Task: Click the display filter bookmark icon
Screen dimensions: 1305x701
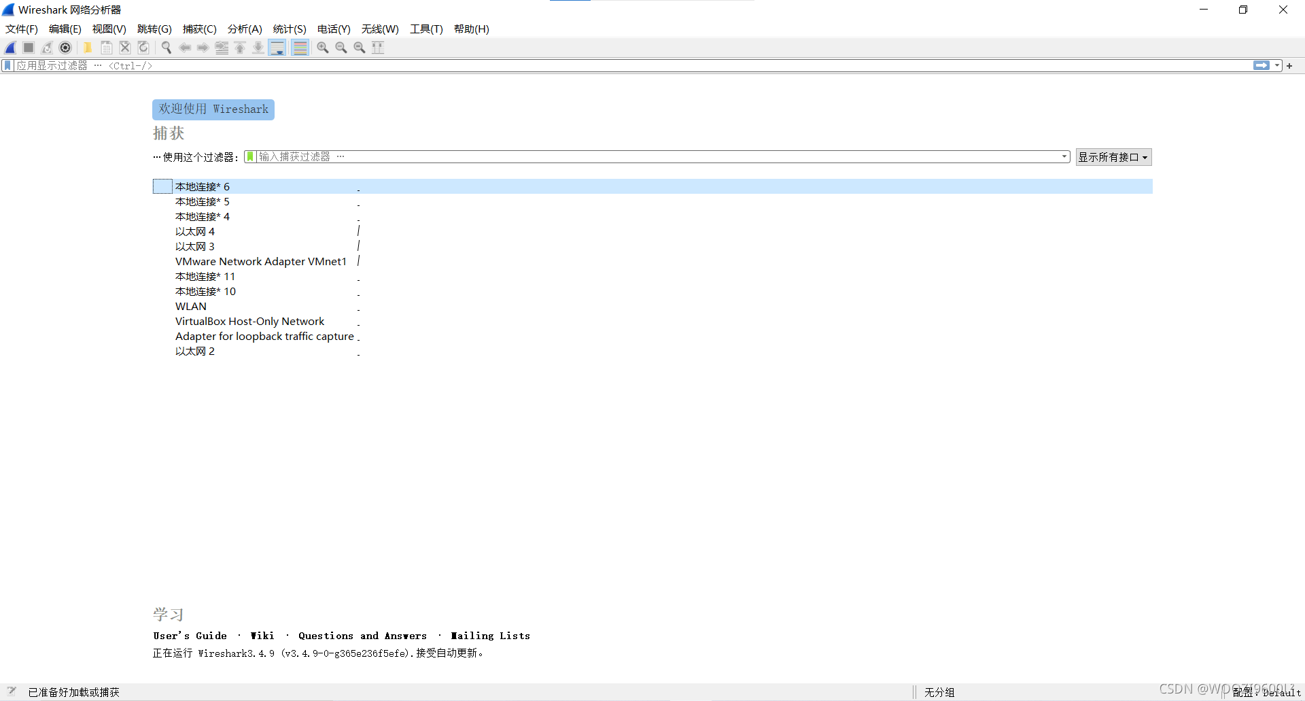Action: point(7,66)
